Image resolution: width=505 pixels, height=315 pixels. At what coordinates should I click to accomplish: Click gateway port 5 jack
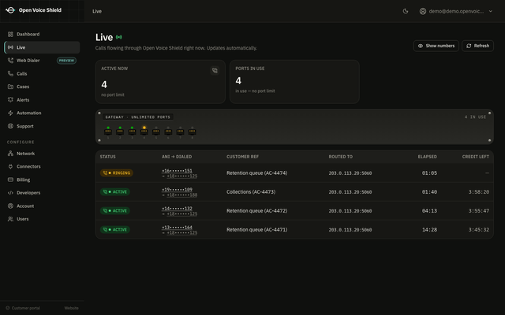[x=156, y=132]
